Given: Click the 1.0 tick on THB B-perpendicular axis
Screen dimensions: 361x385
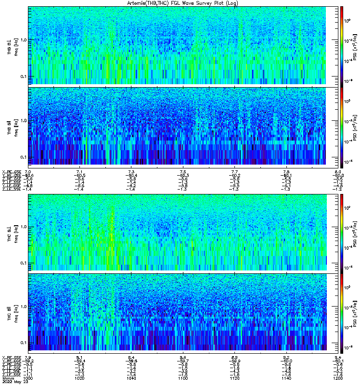Looking at the screenshot, I should coord(23,40).
